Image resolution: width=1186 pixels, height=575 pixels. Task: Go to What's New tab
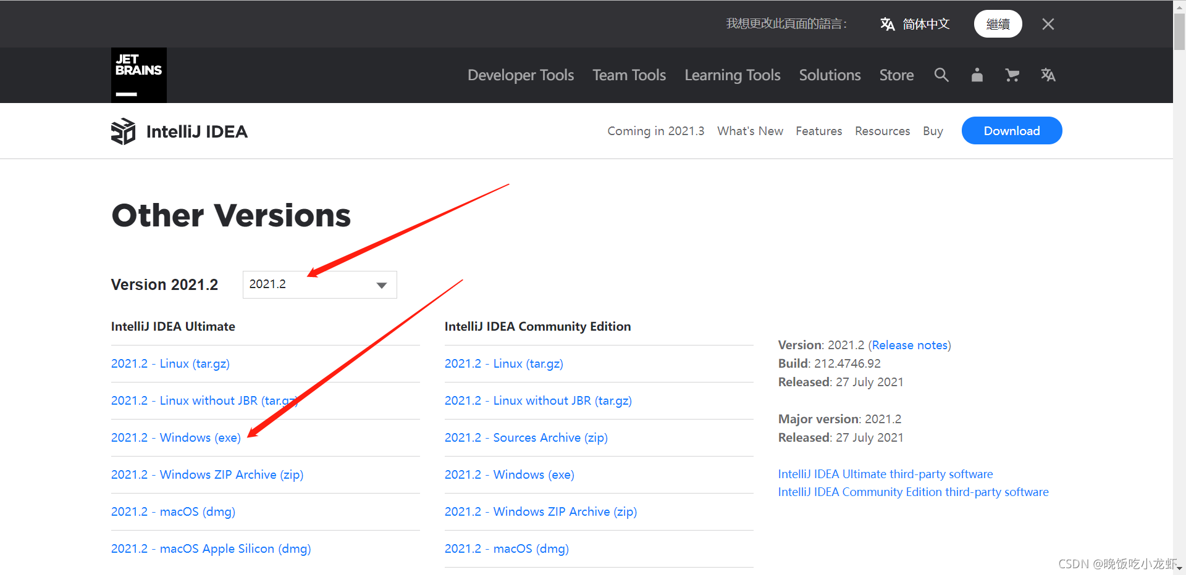[x=750, y=131]
